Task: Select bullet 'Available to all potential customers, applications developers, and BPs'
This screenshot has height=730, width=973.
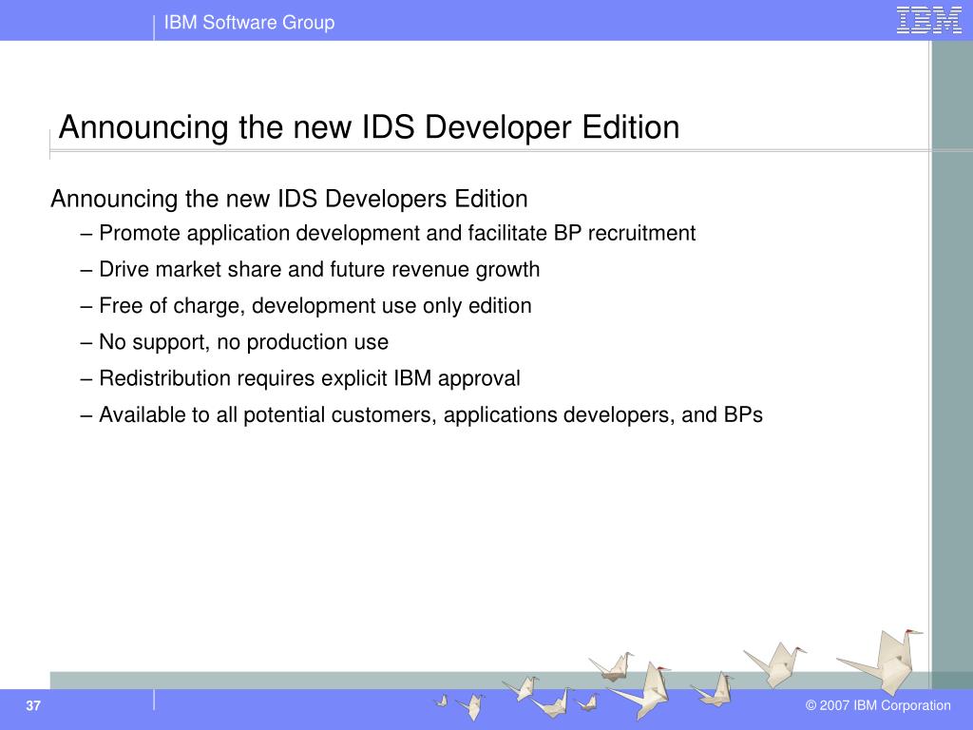Action: [x=421, y=414]
